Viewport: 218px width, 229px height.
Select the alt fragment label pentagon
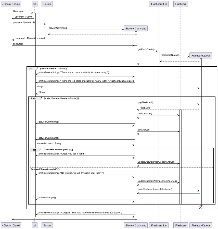(31, 68)
